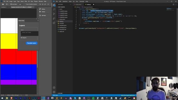Viewport: 178px width, 100px height.
Task: Open the Manage gear in VS Code
Action: (x=54, y=92)
